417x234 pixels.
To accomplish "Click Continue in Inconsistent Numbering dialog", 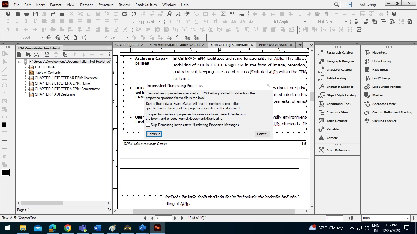I will click(x=154, y=134).
